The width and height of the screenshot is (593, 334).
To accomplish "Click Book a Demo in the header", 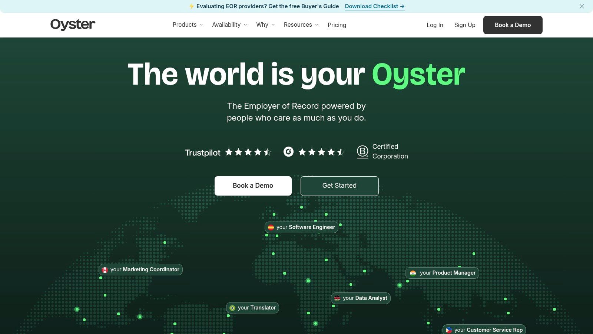I will (x=513, y=25).
